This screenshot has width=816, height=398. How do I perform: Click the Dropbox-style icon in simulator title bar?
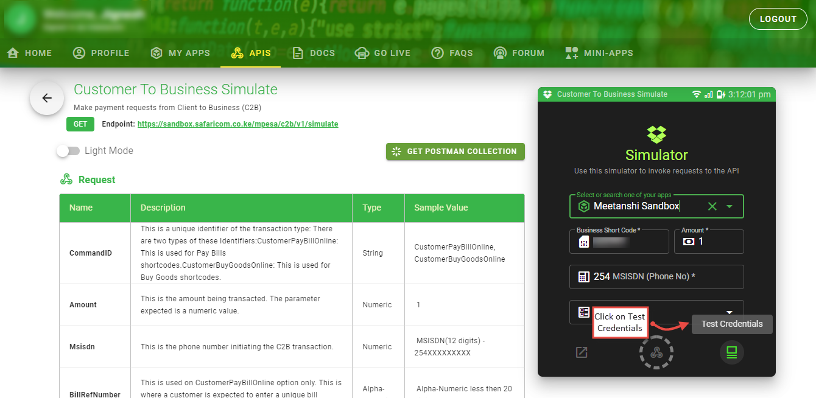coord(547,94)
